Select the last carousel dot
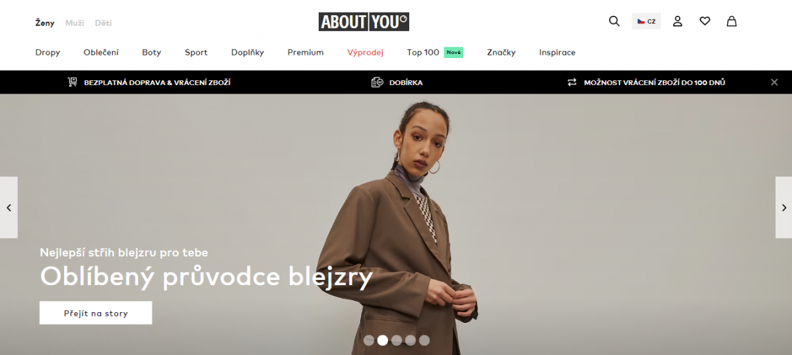This screenshot has width=792, height=355. (x=424, y=341)
